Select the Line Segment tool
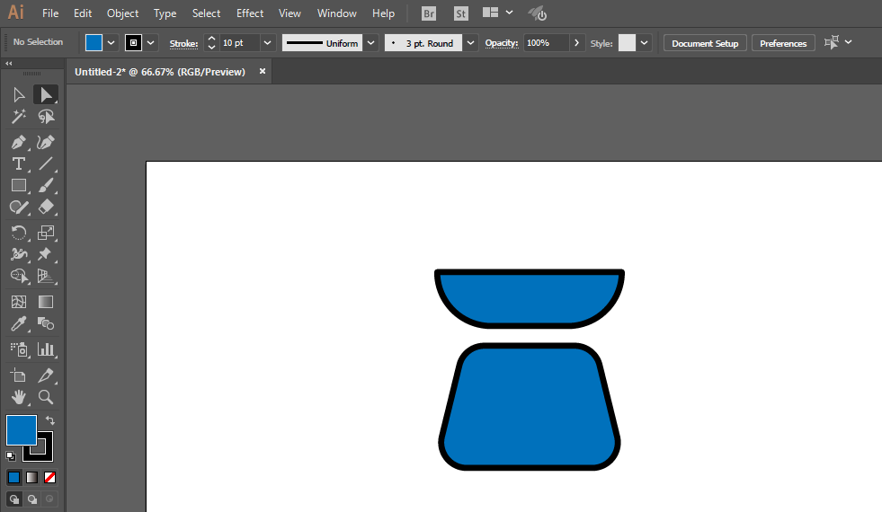This screenshot has height=512, width=882. pos(46,163)
